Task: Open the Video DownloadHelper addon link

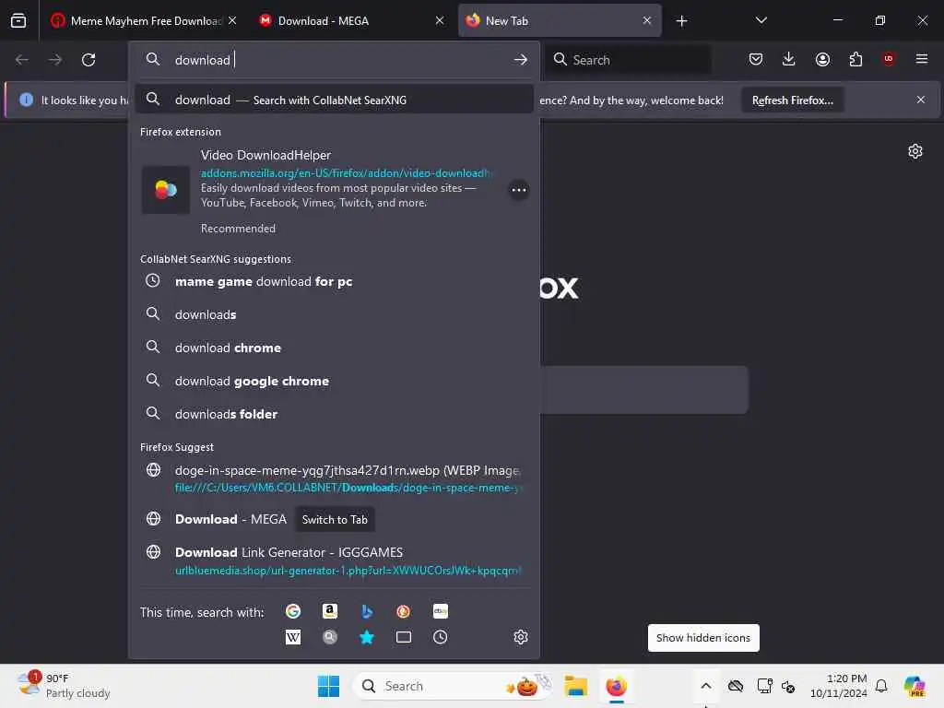Action: (346, 173)
